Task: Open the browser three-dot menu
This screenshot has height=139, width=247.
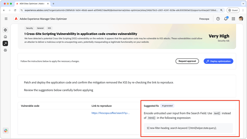Action: [x=243, y=10]
